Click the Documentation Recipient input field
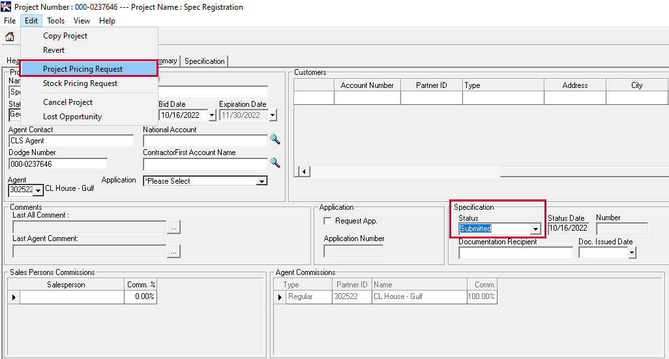This screenshot has width=669, height=359. 515,253
